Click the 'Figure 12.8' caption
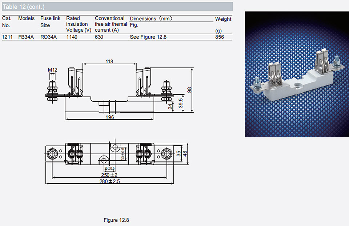 (x=116, y=220)
